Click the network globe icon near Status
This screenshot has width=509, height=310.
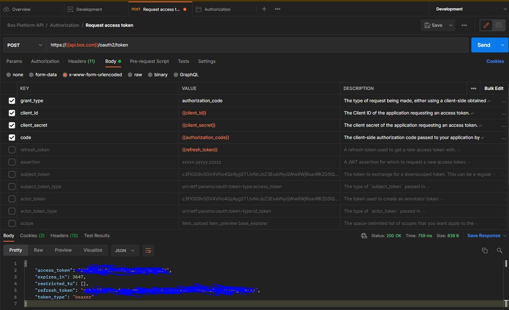click(x=364, y=236)
